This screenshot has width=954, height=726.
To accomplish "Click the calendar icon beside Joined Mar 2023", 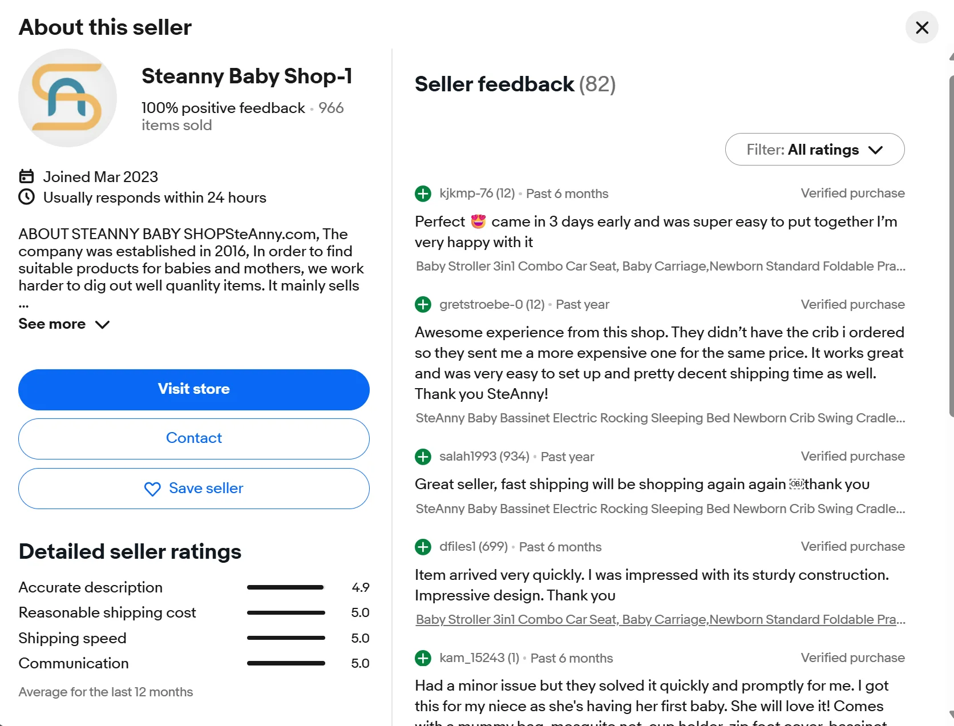I will 26,176.
